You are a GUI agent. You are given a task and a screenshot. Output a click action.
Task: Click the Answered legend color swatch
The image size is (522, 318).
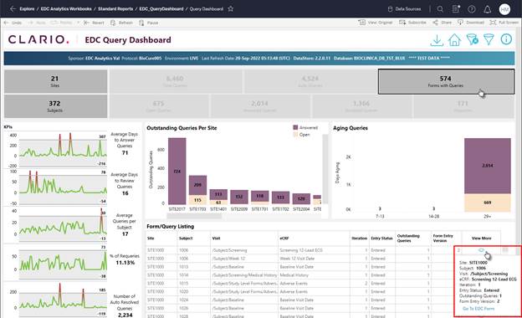coord(295,127)
